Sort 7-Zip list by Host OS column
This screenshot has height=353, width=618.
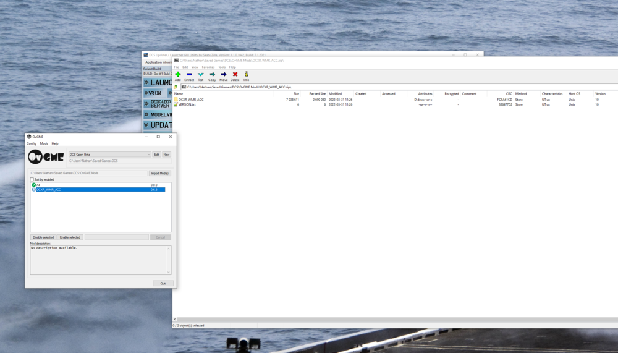[x=580, y=94]
